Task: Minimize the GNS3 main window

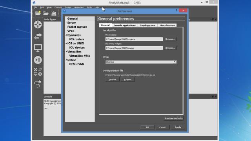Action: coord(202,2)
